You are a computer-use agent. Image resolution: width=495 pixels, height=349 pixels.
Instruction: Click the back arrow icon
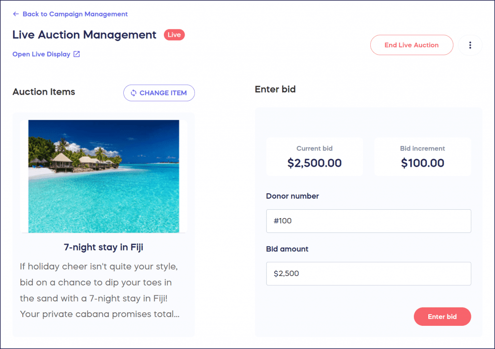coord(16,14)
